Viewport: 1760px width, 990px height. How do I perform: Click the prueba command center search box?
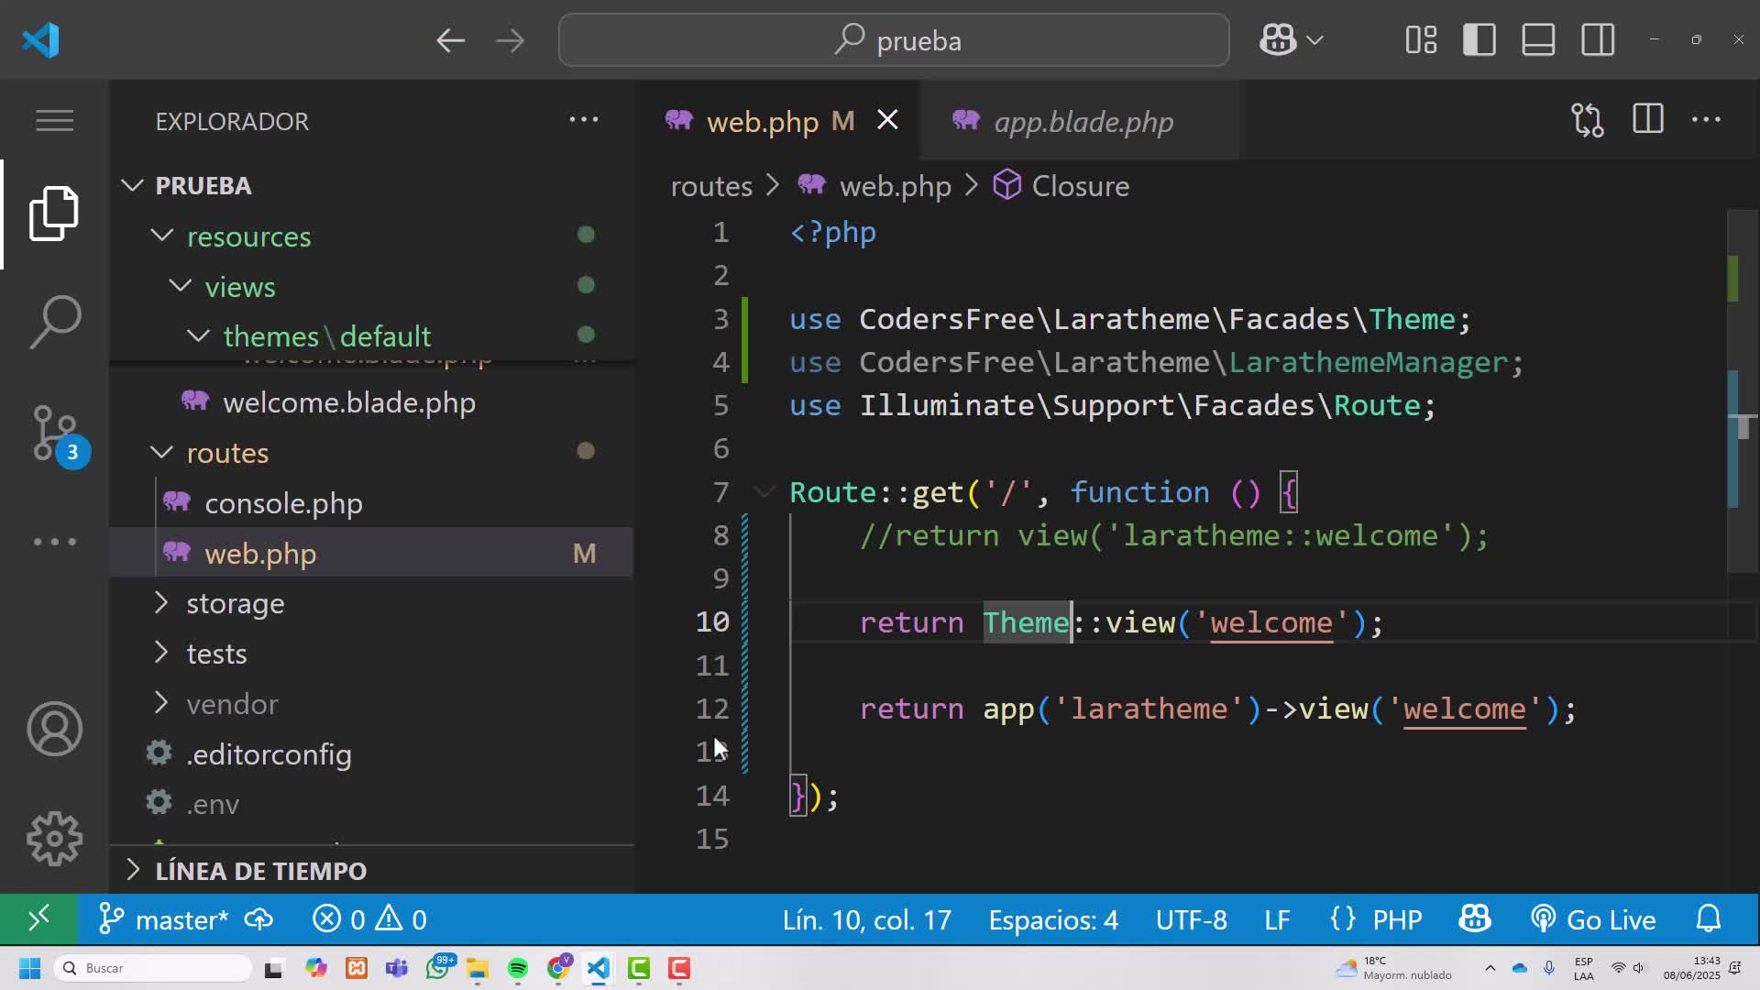coord(894,40)
